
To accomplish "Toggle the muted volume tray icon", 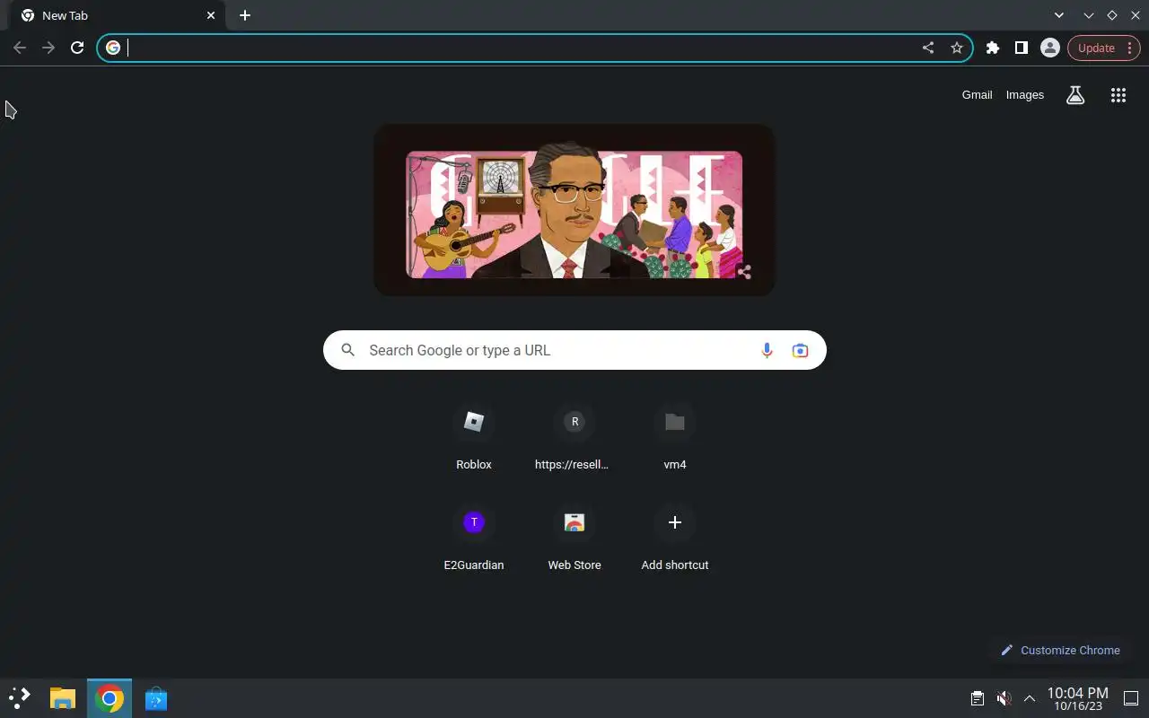I will pyautogui.click(x=1004, y=698).
